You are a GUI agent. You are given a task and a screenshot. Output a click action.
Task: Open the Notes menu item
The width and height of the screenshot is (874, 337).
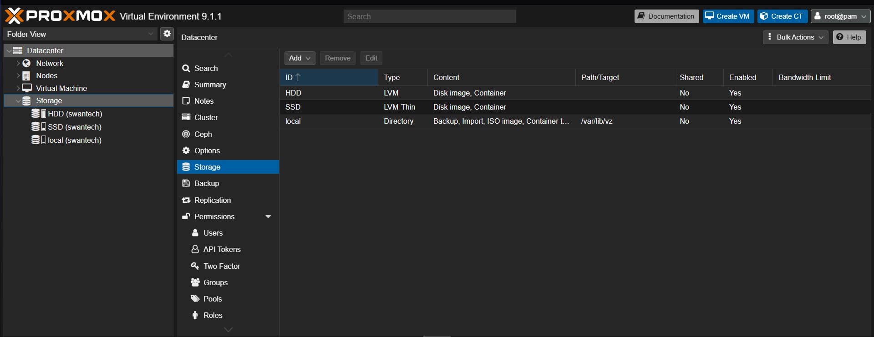(228, 101)
